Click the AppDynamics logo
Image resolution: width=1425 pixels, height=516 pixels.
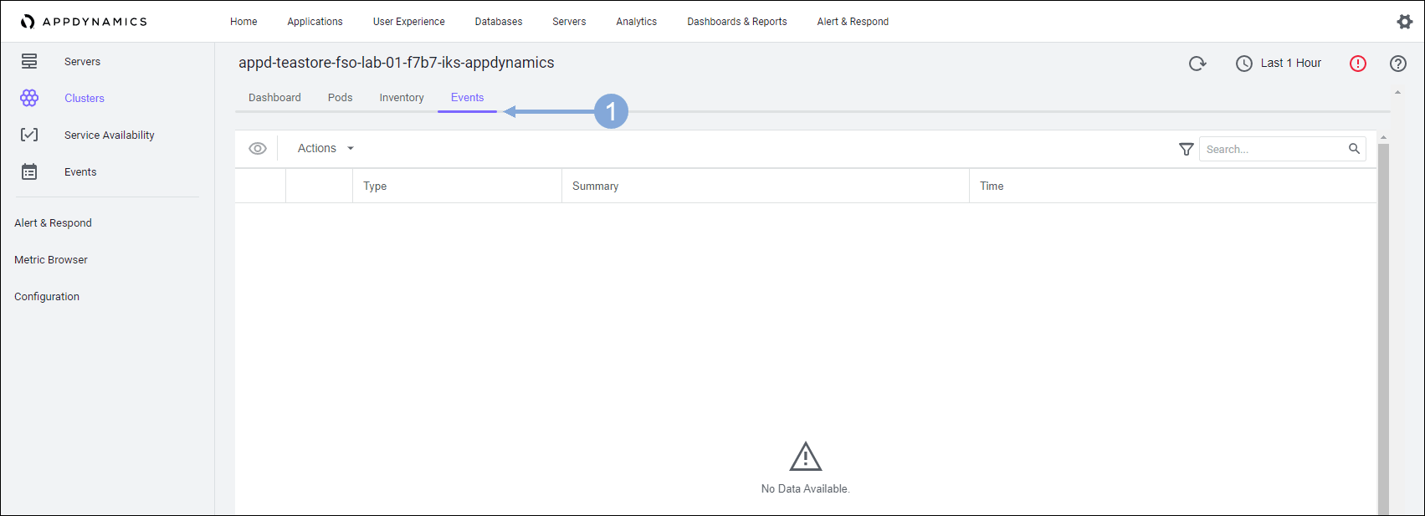coord(84,22)
